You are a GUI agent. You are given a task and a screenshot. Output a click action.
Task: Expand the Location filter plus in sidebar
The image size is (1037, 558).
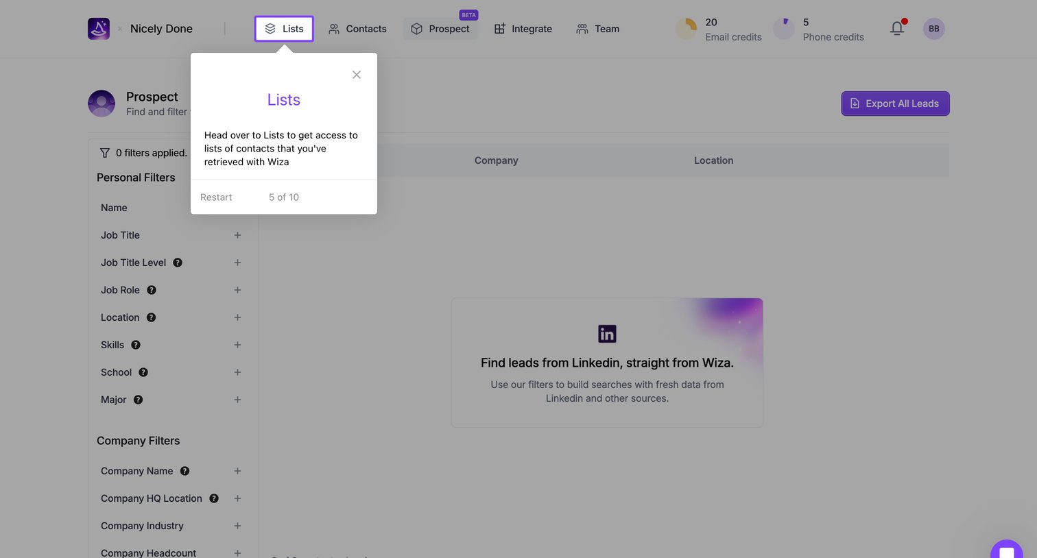pyautogui.click(x=237, y=317)
